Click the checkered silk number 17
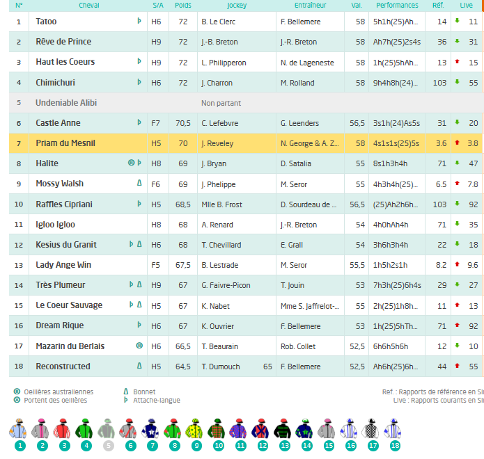This screenshot has height=459, width=484. [373, 430]
